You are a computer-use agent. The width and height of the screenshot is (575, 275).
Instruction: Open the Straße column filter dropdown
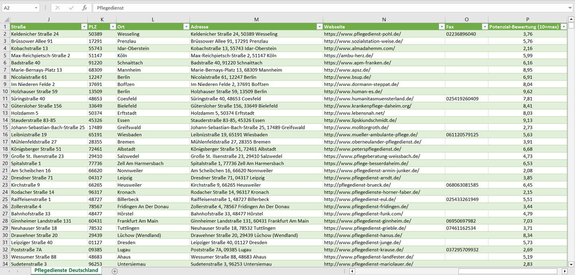pyautogui.click(x=84, y=27)
